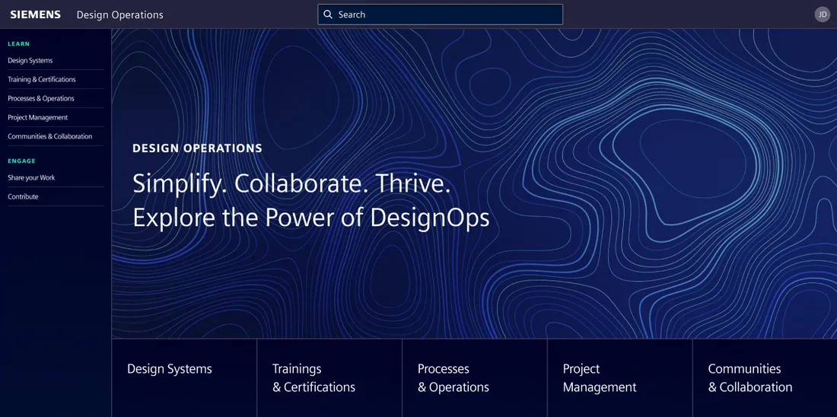Click the Design Operations header title

[120, 15]
